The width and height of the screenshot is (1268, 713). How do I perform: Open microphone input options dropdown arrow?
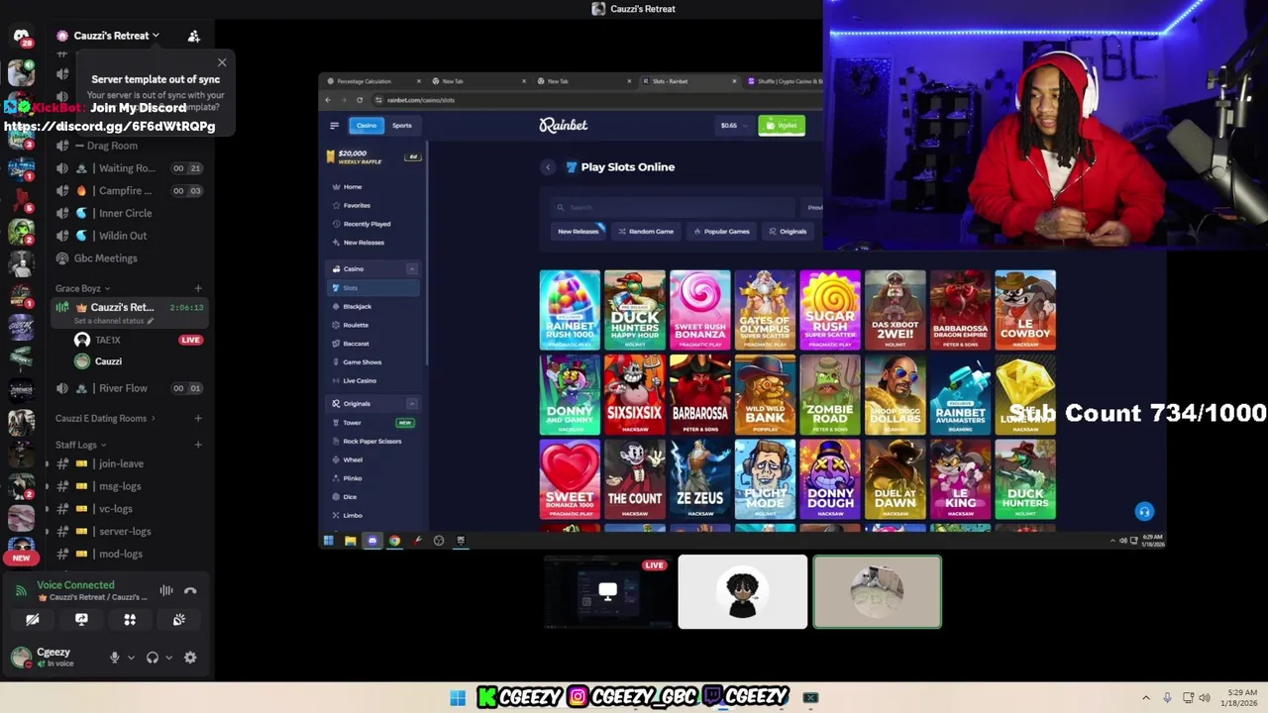[131, 658]
